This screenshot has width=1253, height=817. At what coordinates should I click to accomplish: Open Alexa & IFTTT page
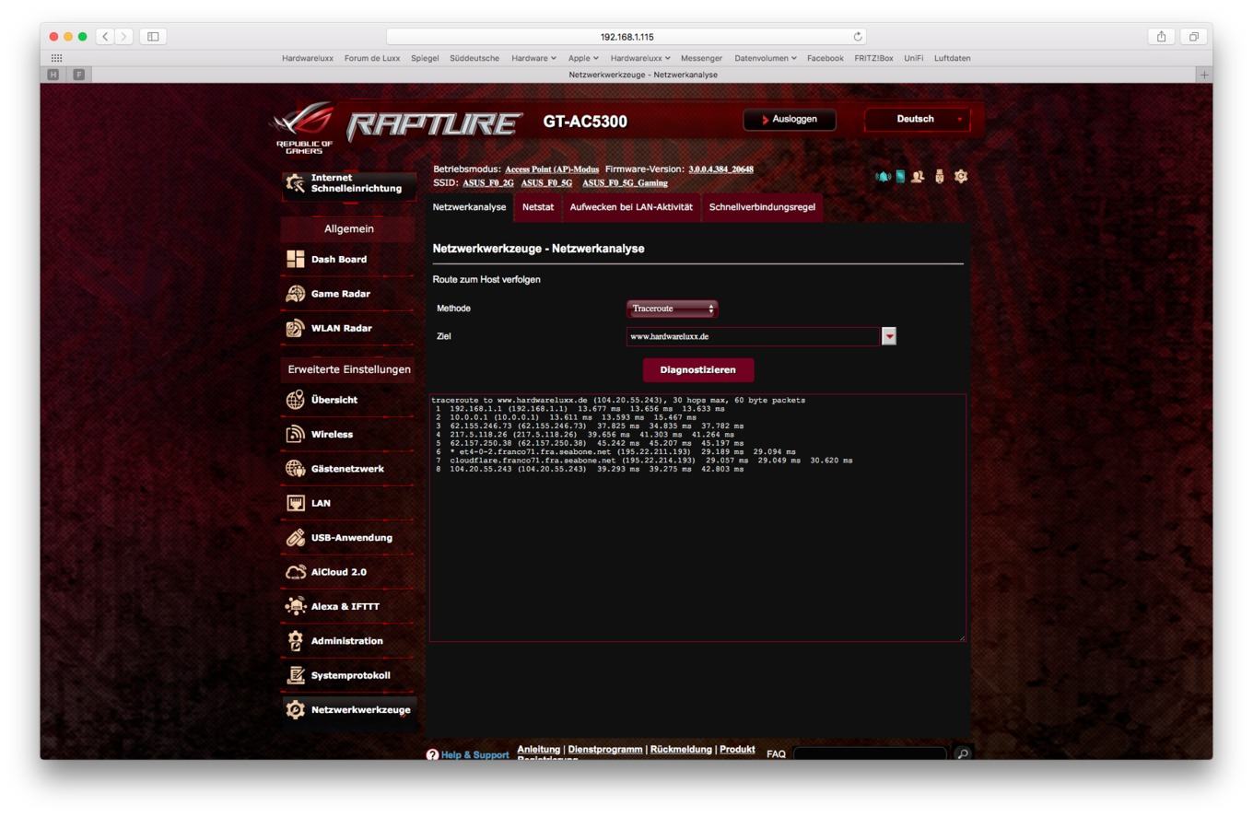348,607
